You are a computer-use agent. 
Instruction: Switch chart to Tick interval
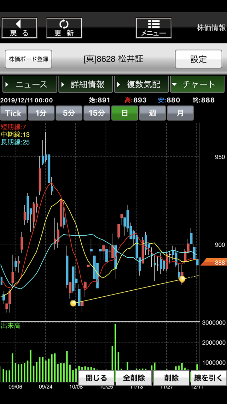[x=13, y=113]
